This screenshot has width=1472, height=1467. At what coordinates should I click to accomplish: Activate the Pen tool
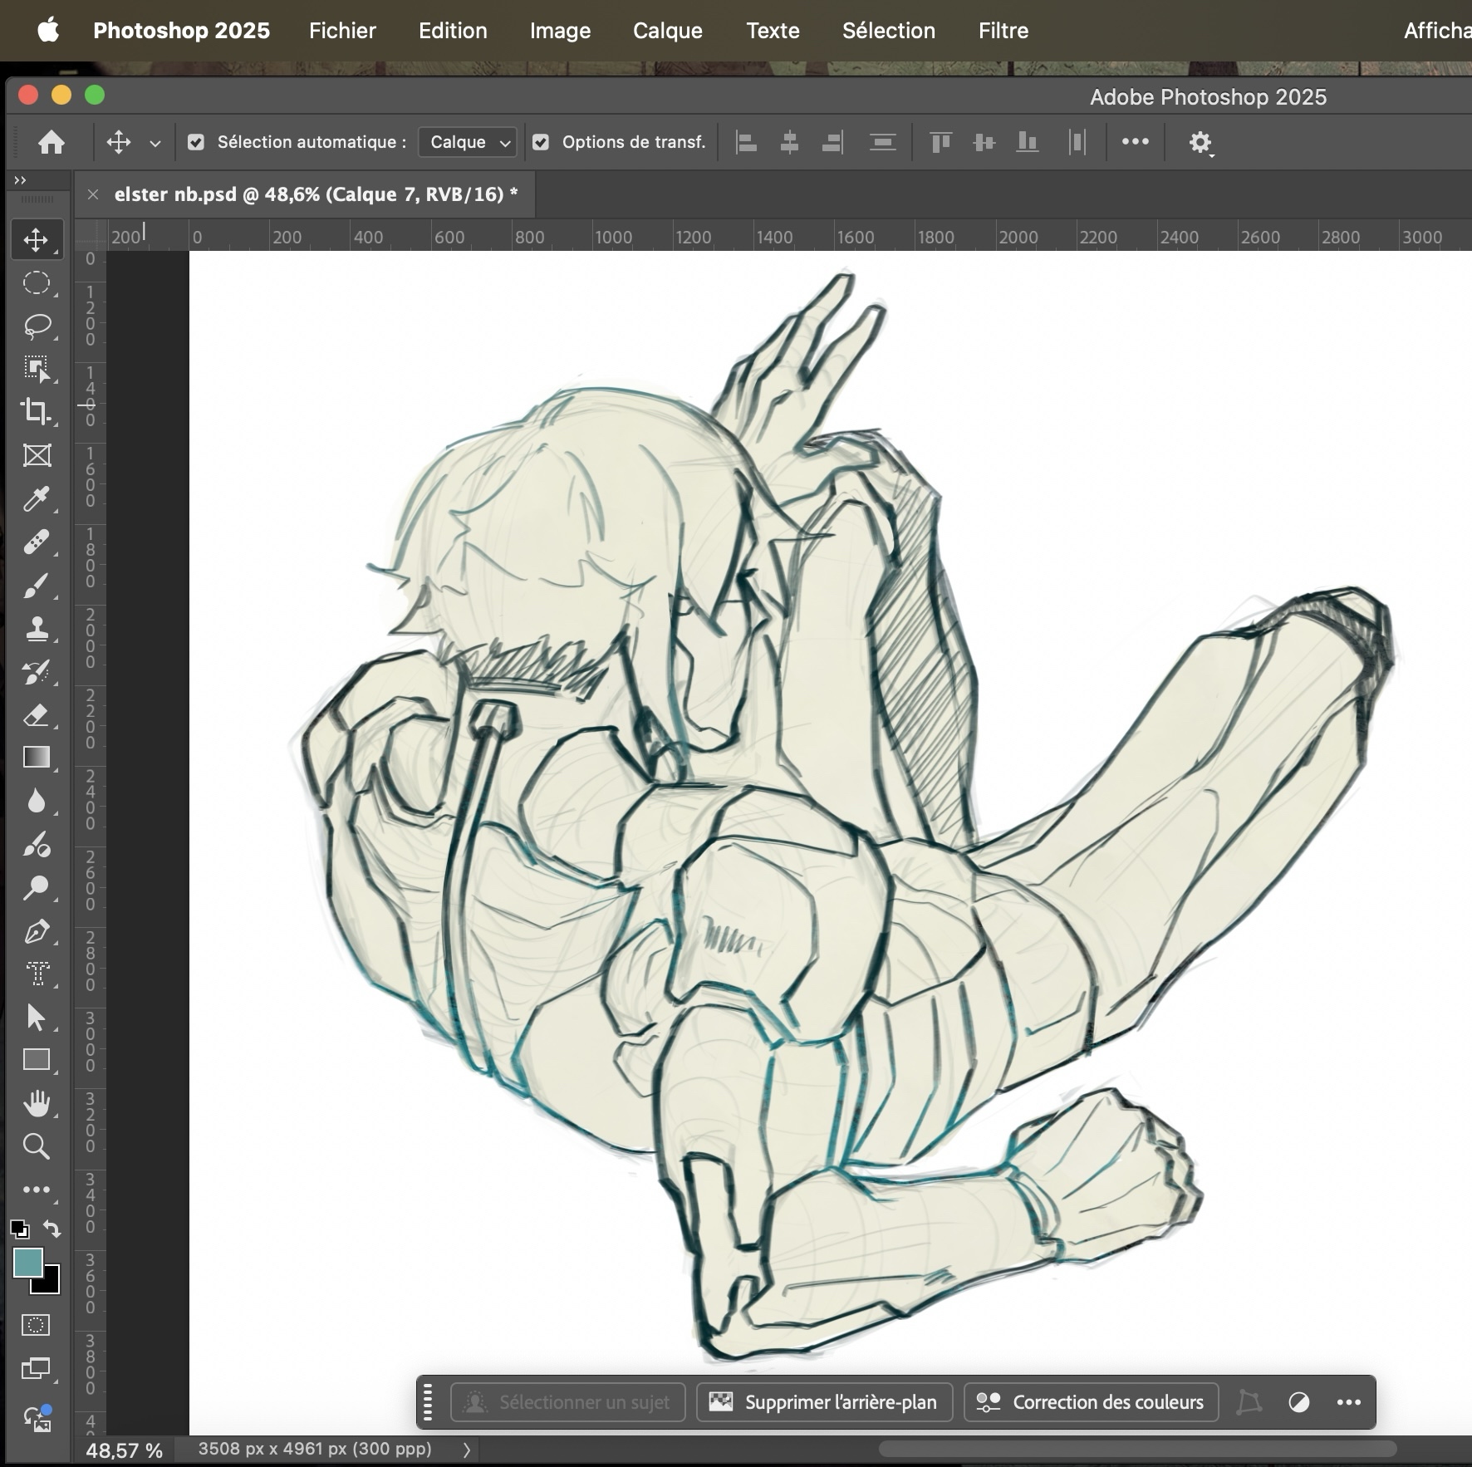click(37, 931)
